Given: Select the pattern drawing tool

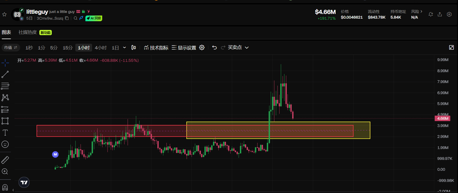Looking at the screenshot, I should point(5,98).
